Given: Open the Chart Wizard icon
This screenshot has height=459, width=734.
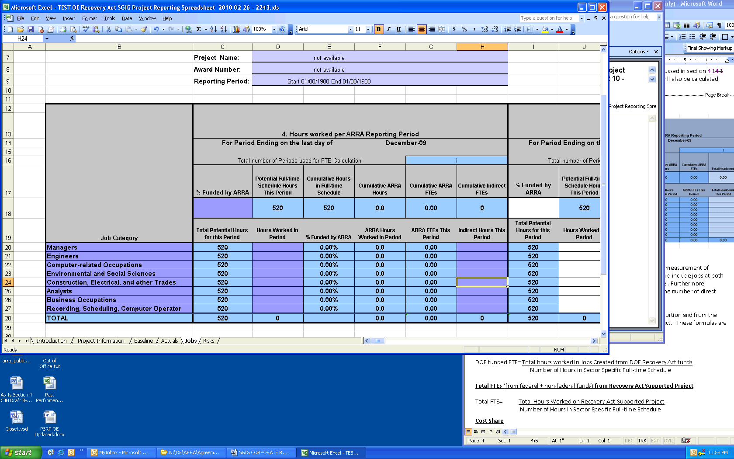Looking at the screenshot, I should 236,29.
